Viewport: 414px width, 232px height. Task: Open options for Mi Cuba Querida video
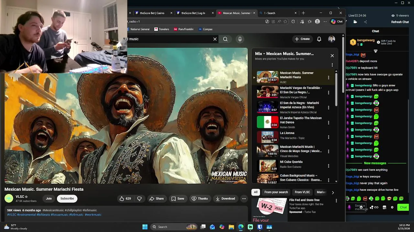pyautogui.click(x=328, y=166)
